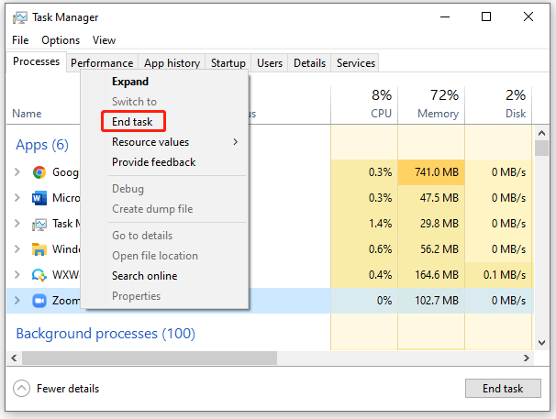Click the Google Chrome app icon

pos(39,172)
